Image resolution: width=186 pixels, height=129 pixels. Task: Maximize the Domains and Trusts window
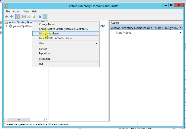[171, 5]
